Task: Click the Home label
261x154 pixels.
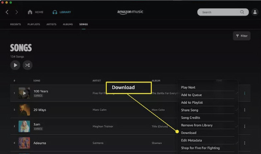Action: [39, 12]
